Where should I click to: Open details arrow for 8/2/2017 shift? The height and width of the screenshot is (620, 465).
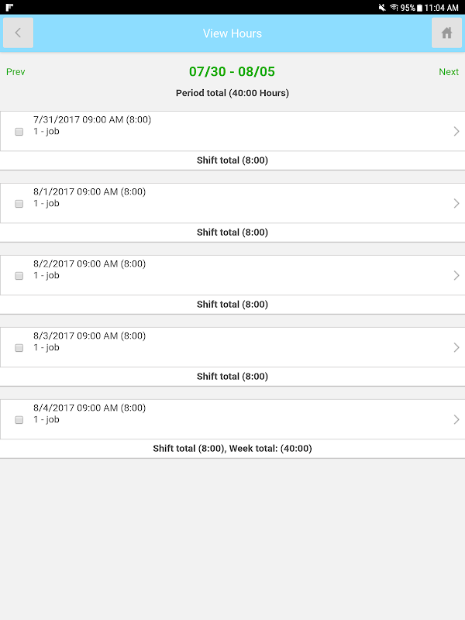[x=456, y=276]
